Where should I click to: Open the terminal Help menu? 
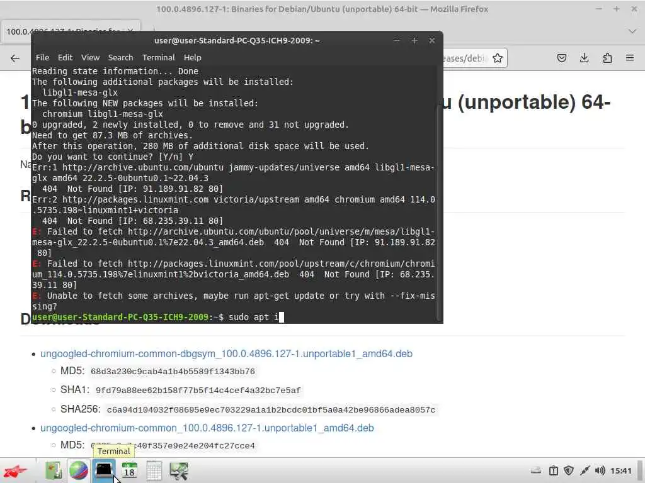click(193, 57)
